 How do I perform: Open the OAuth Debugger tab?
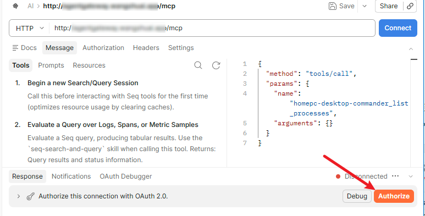(126, 176)
